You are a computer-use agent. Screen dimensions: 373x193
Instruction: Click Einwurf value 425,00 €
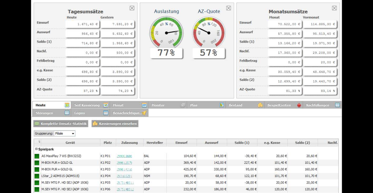[x=189, y=169]
